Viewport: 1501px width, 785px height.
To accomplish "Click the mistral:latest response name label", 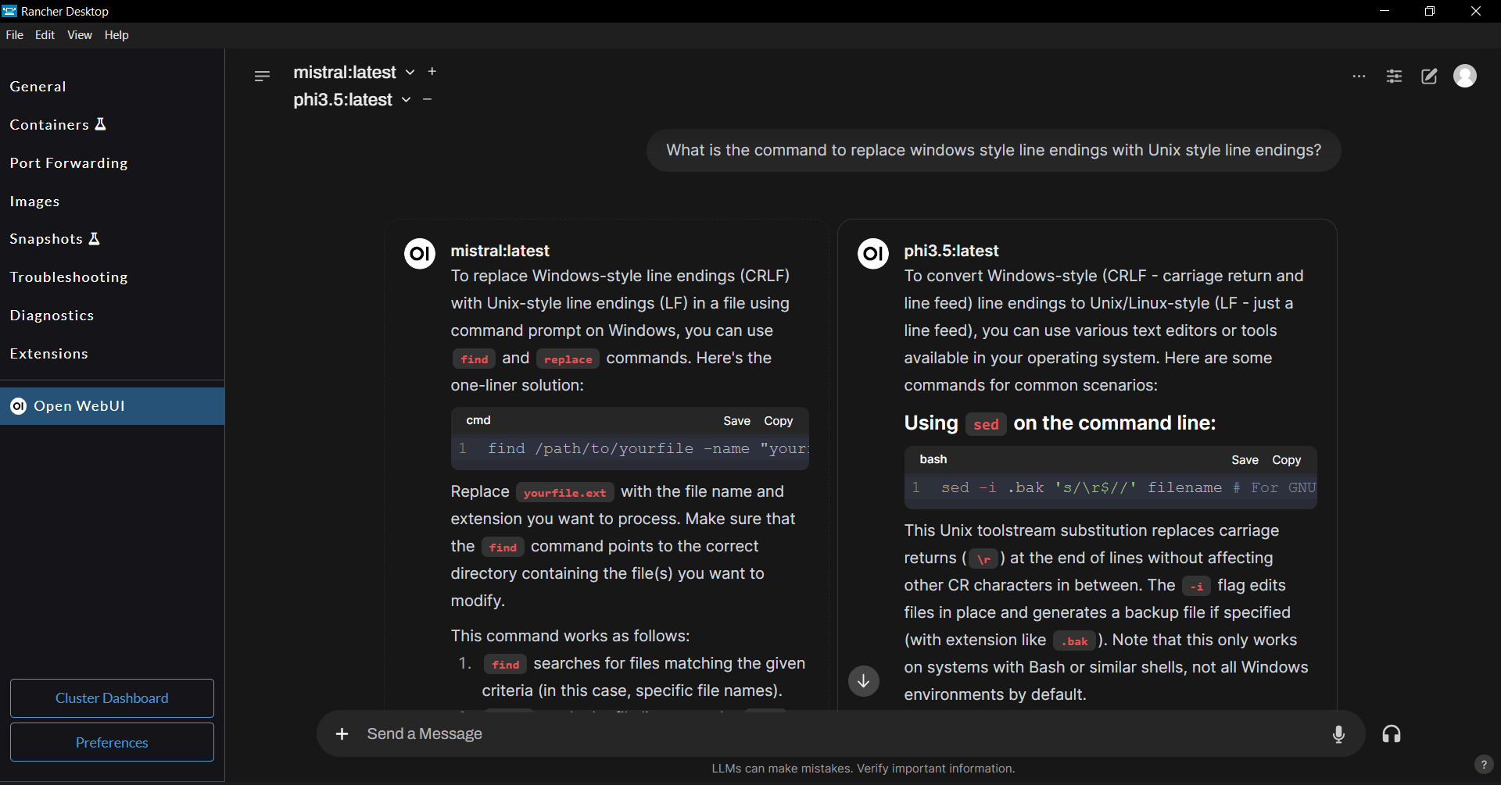I will [500, 251].
